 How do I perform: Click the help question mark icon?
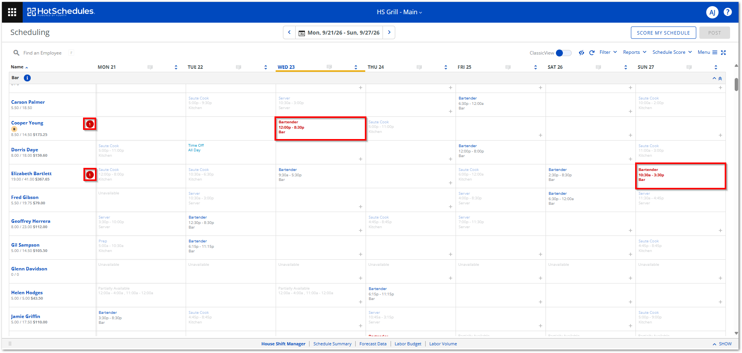click(727, 12)
